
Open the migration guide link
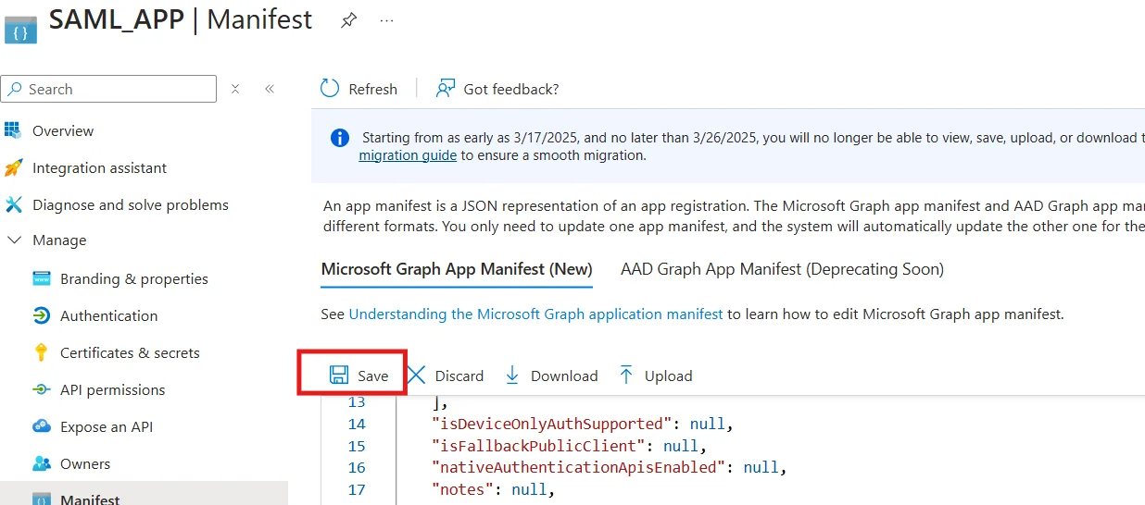click(x=407, y=155)
